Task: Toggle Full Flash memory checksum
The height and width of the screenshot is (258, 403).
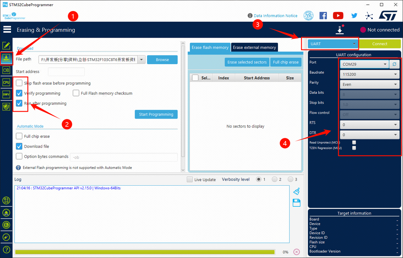Action: click(76, 93)
